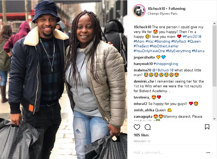
Task: Like the post with heart icon
Action: [x=137, y=127]
